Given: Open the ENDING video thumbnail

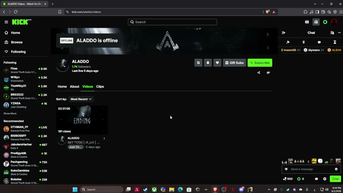Looking at the screenshot, I should 82,120.
